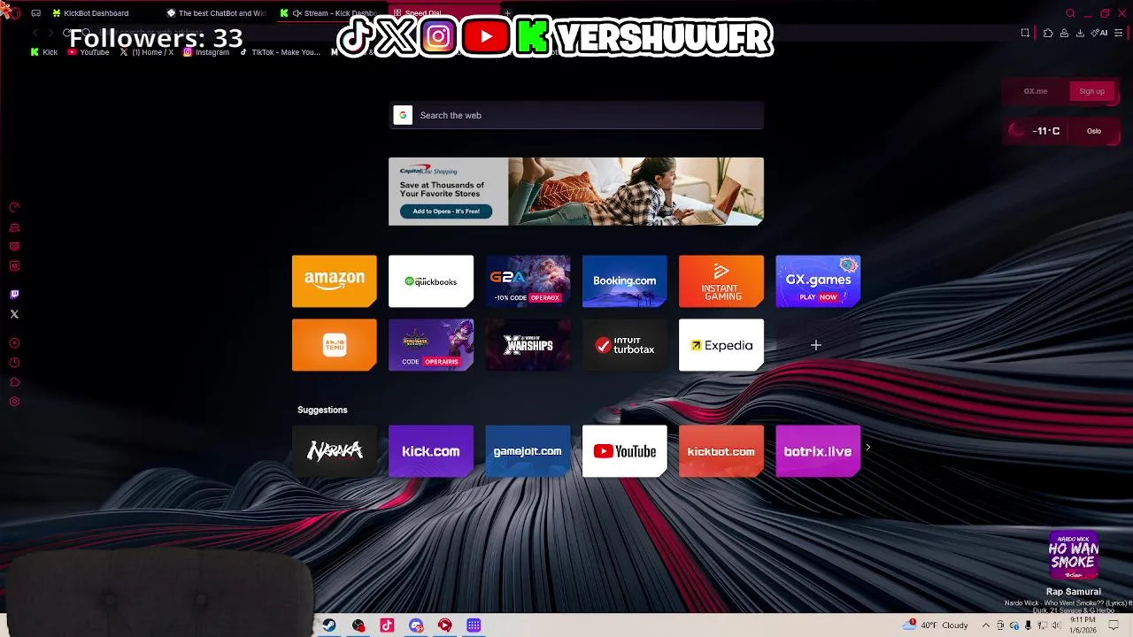The image size is (1133, 637).
Task: Open X in the sidebar
Action: click(x=14, y=314)
